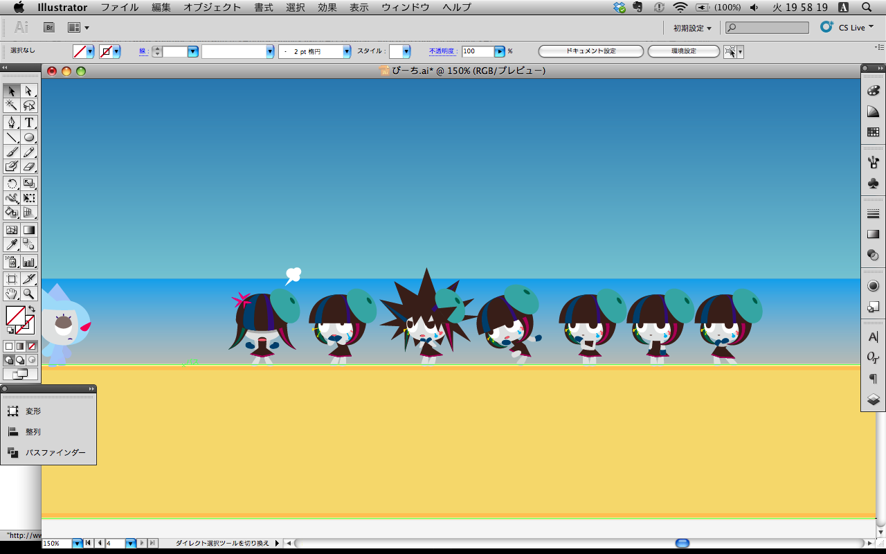Set paint mode to Color in toolbox

pyautogui.click(x=9, y=346)
